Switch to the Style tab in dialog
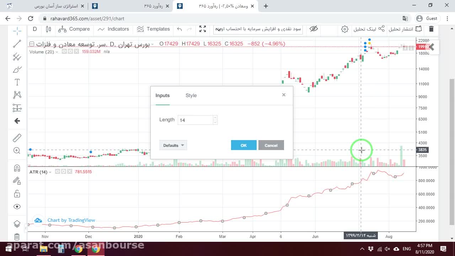This screenshot has height=256, width=455. pos(191,95)
